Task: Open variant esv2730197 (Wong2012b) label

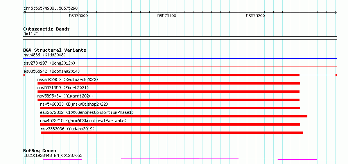Action: 49,63
